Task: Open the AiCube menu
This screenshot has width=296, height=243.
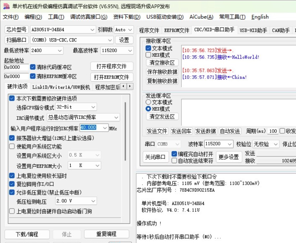Action: pyautogui.click(x=201, y=17)
